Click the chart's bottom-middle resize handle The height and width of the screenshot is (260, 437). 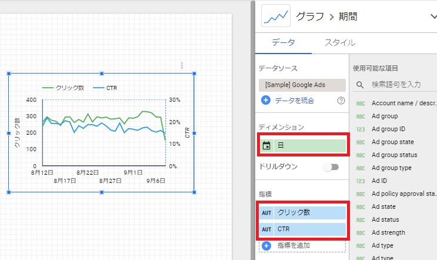[x=102, y=192]
